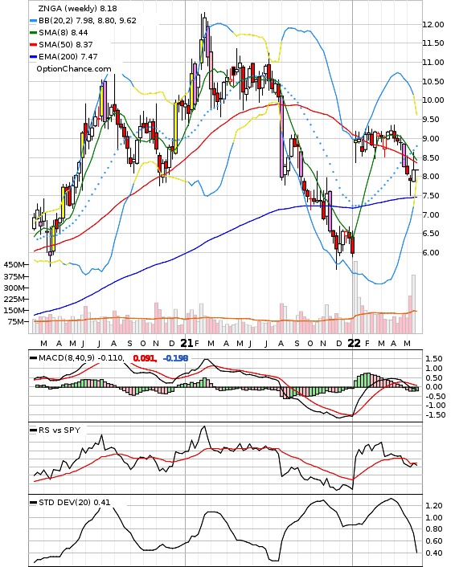Click the bold 21 year marker
This screenshot has height=567, width=455.
tap(187, 343)
